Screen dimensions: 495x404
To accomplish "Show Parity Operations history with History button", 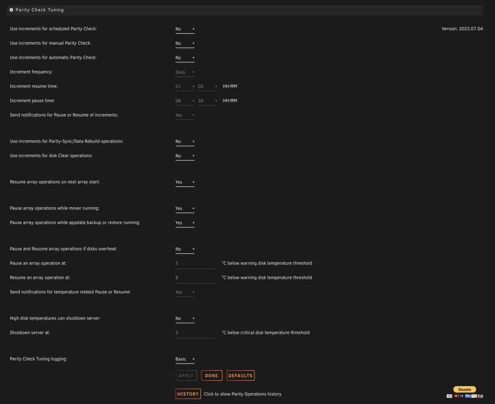I will (x=188, y=394).
